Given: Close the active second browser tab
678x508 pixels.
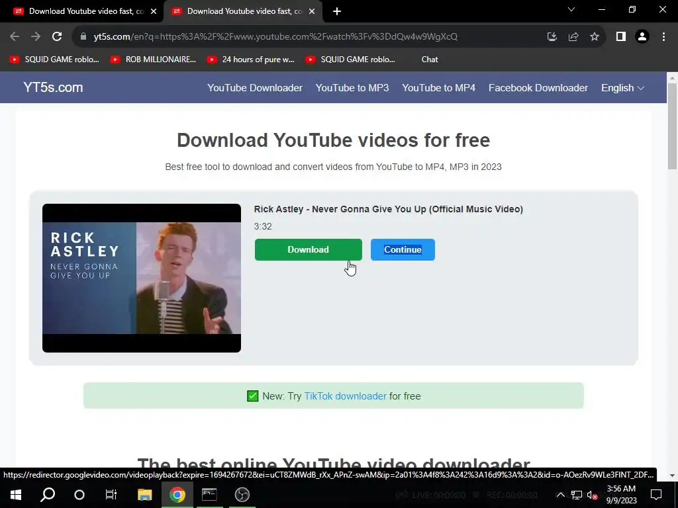Looking at the screenshot, I should [x=312, y=11].
